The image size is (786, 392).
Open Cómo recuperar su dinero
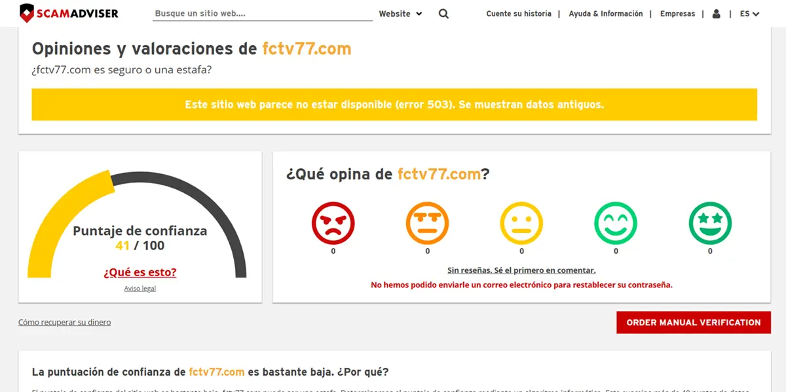pos(64,322)
